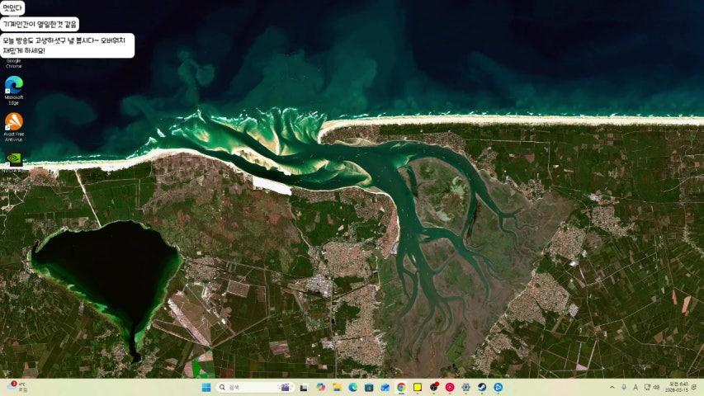Open File Explorer from the taskbar
This screenshot has width=704, height=396.
(x=337, y=387)
